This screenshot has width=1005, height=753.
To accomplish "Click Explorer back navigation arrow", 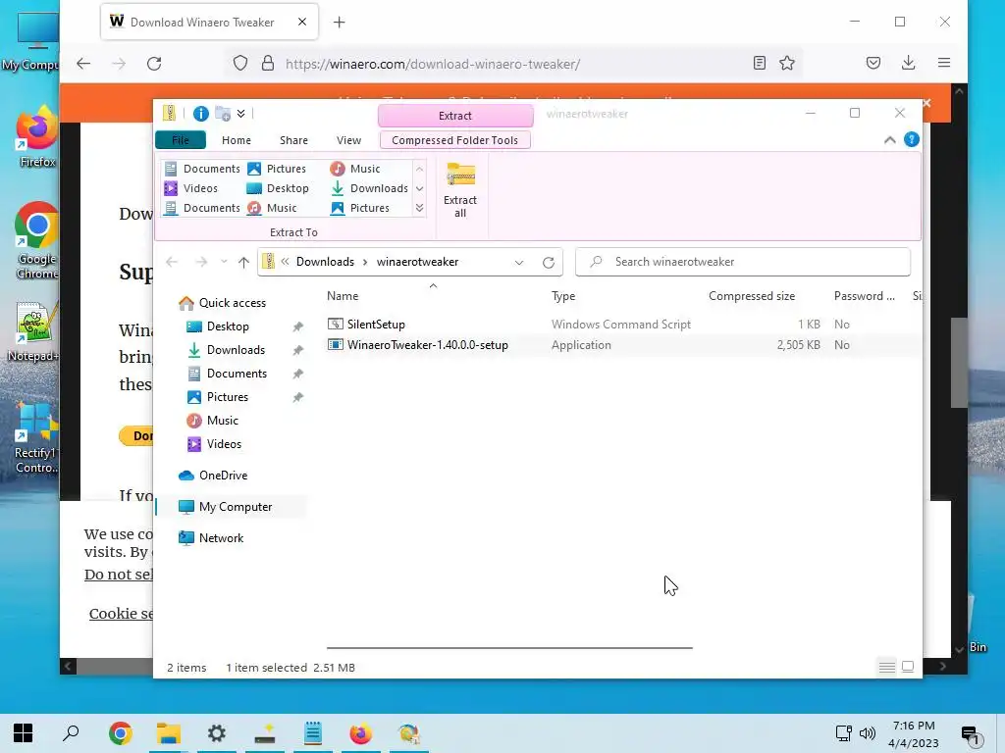I will (171, 262).
